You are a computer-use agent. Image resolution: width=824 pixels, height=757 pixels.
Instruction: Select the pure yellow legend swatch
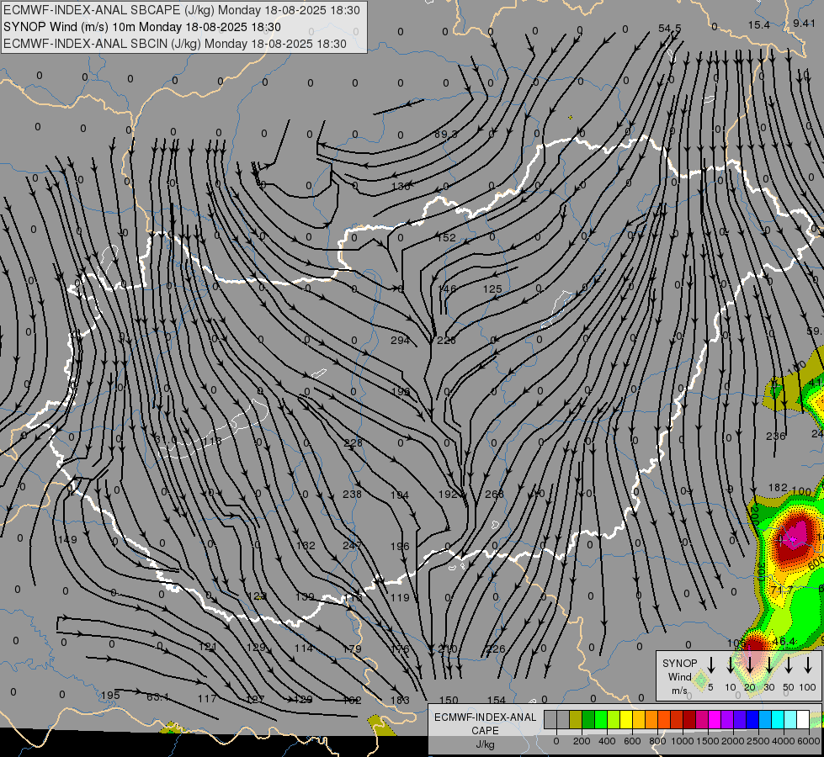(626, 719)
